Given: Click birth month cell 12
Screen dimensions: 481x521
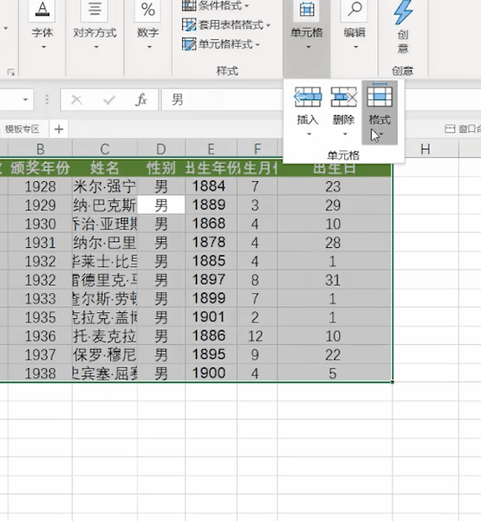Looking at the screenshot, I should [257, 336].
